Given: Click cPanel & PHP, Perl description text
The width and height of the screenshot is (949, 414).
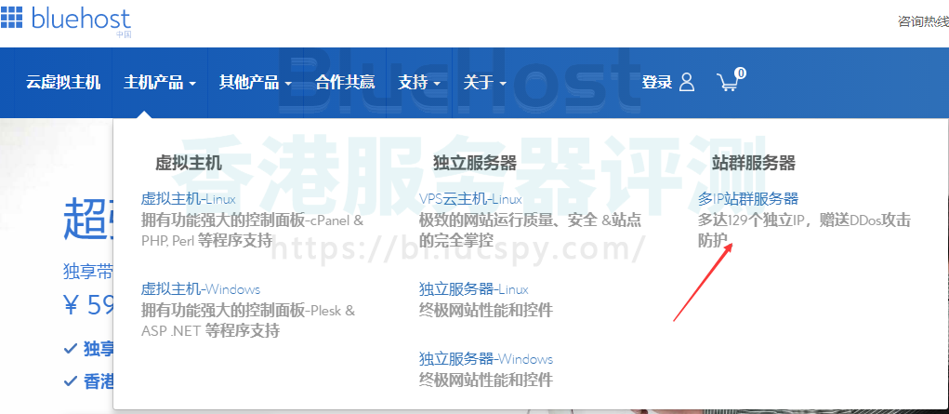Looking at the screenshot, I should coord(253,231).
